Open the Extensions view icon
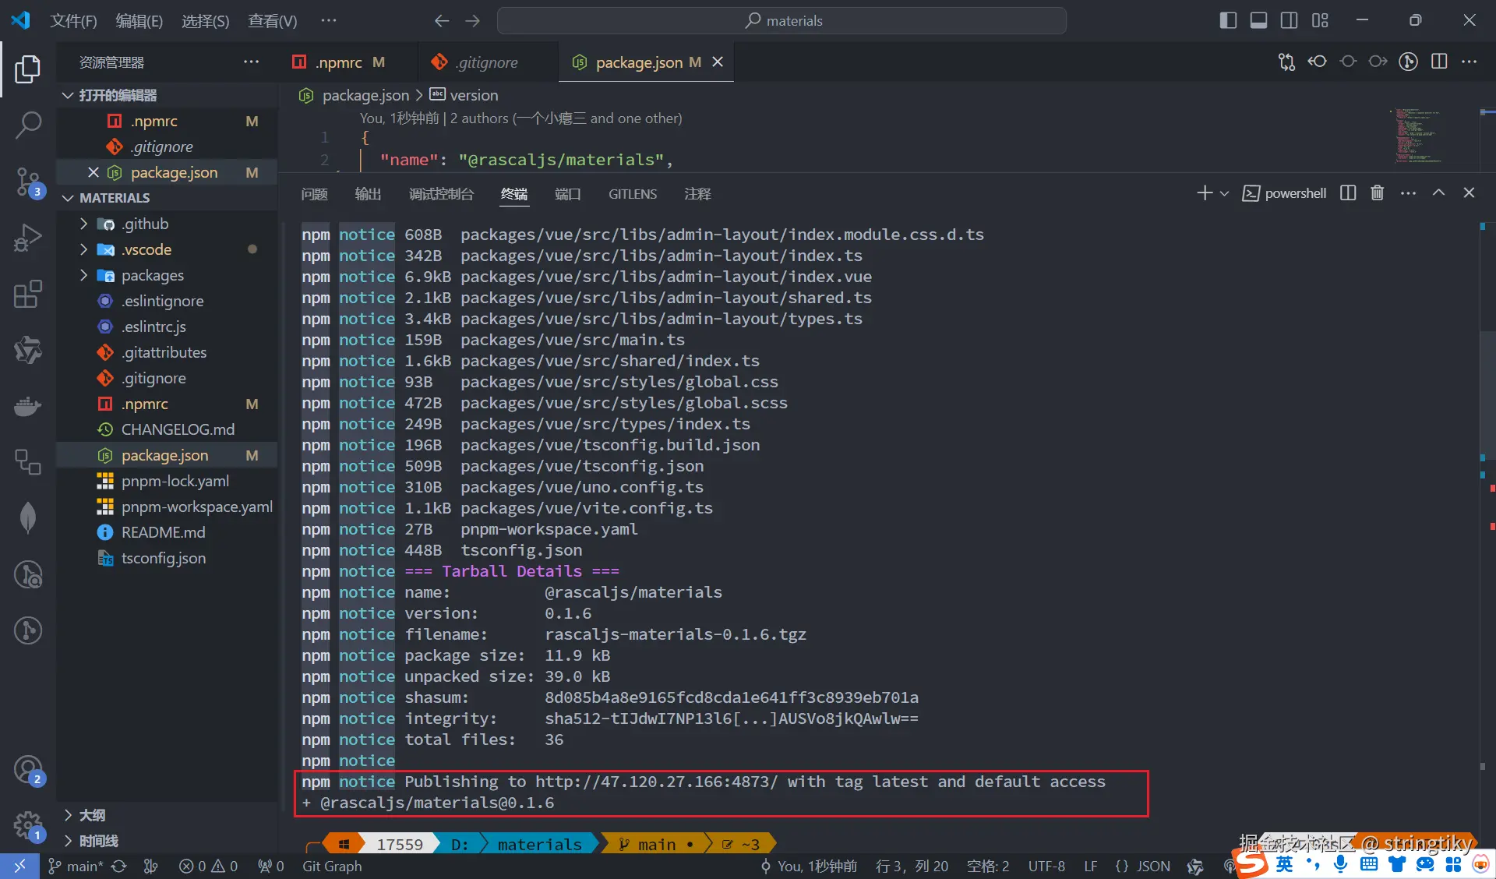The height and width of the screenshot is (879, 1496). pos(28,295)
